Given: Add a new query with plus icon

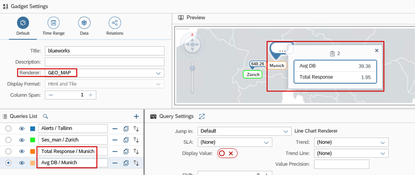Looking at the screenshot, I should coord(136,116).
